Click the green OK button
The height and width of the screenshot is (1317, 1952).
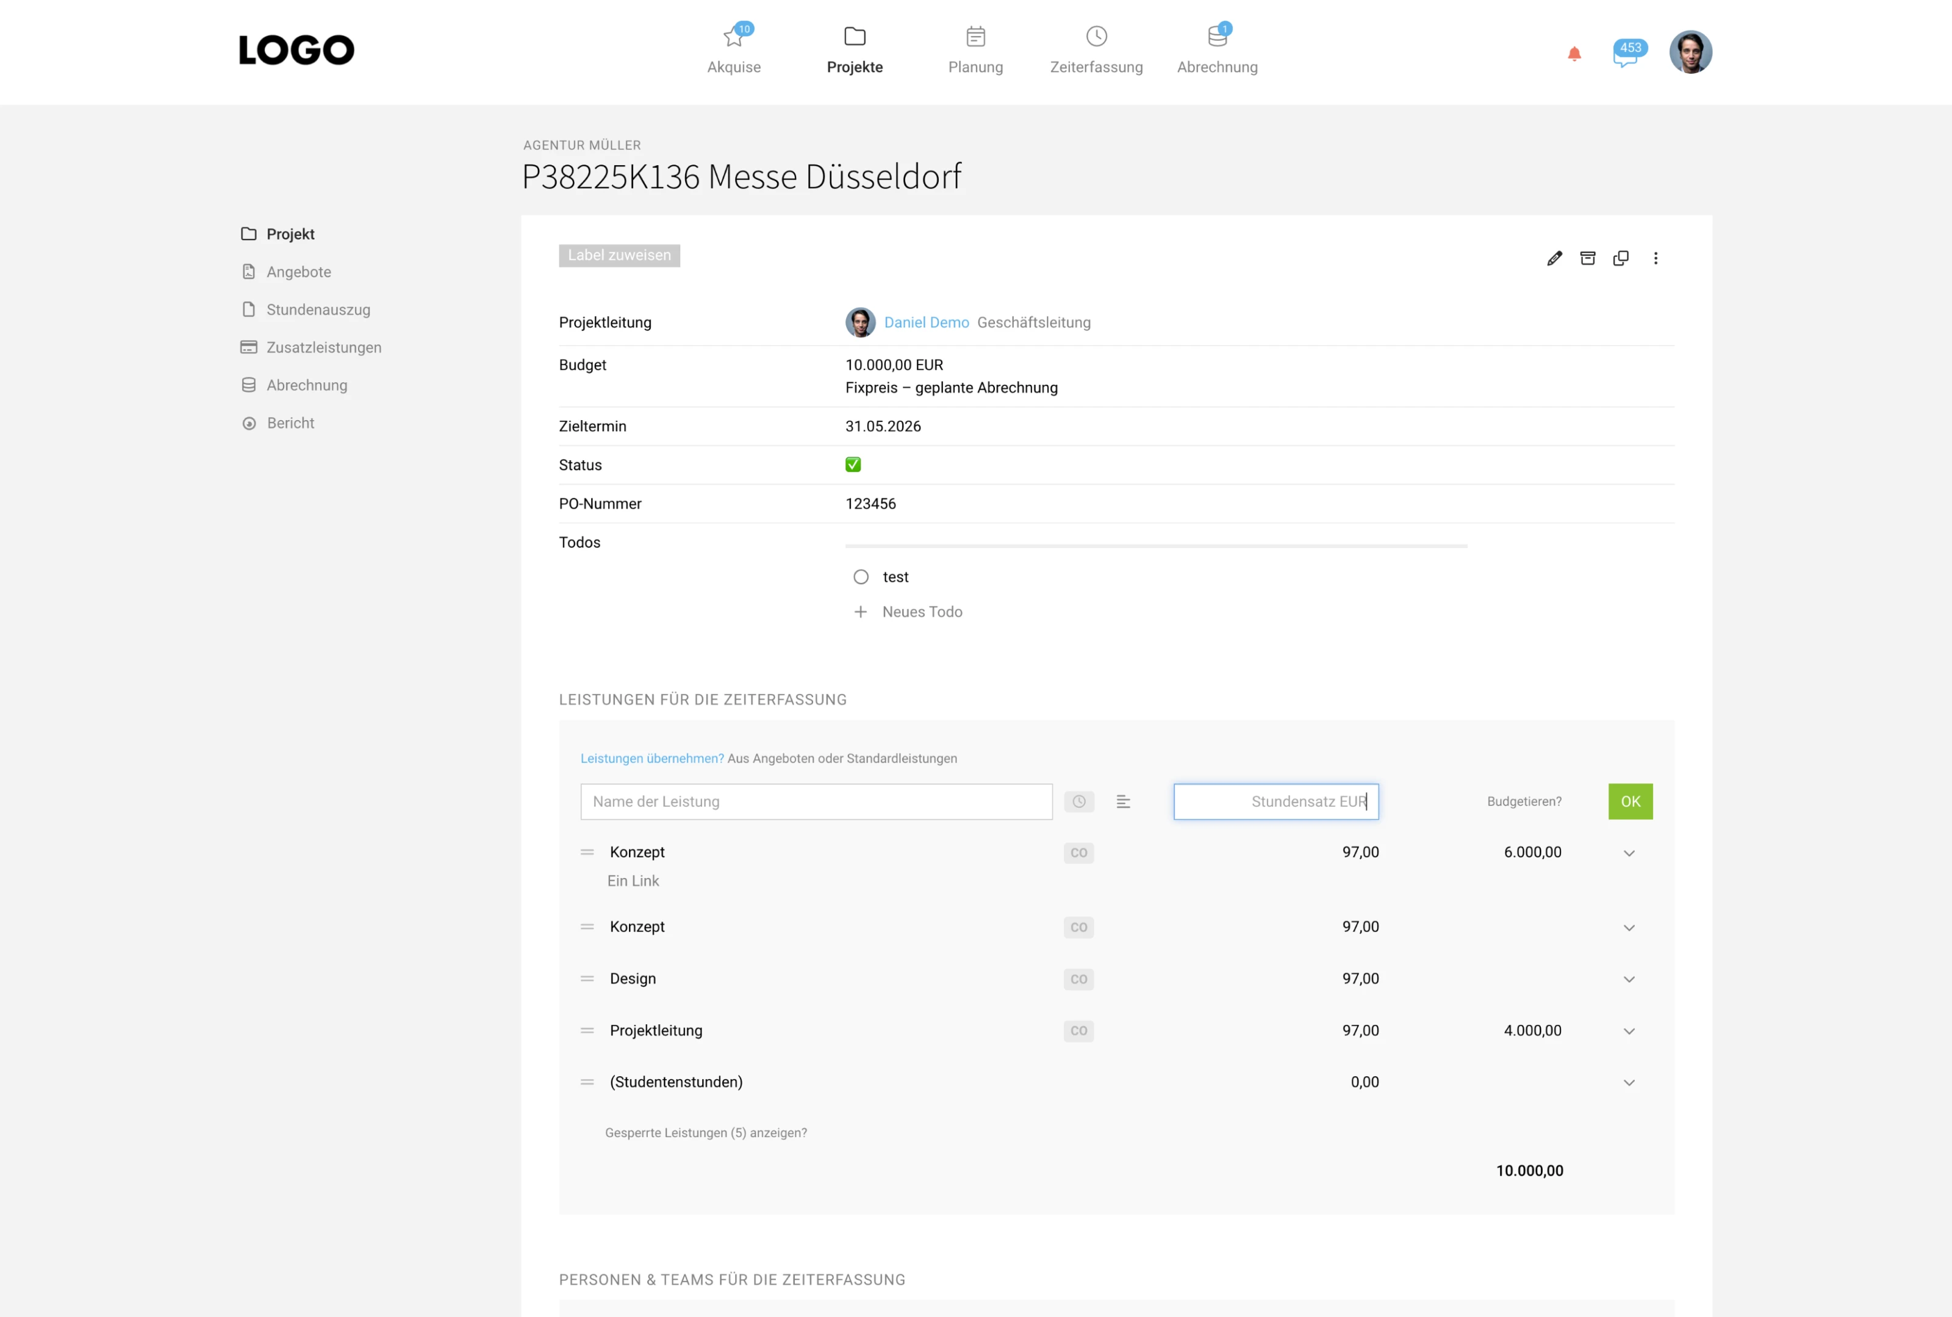point(1629,802)
